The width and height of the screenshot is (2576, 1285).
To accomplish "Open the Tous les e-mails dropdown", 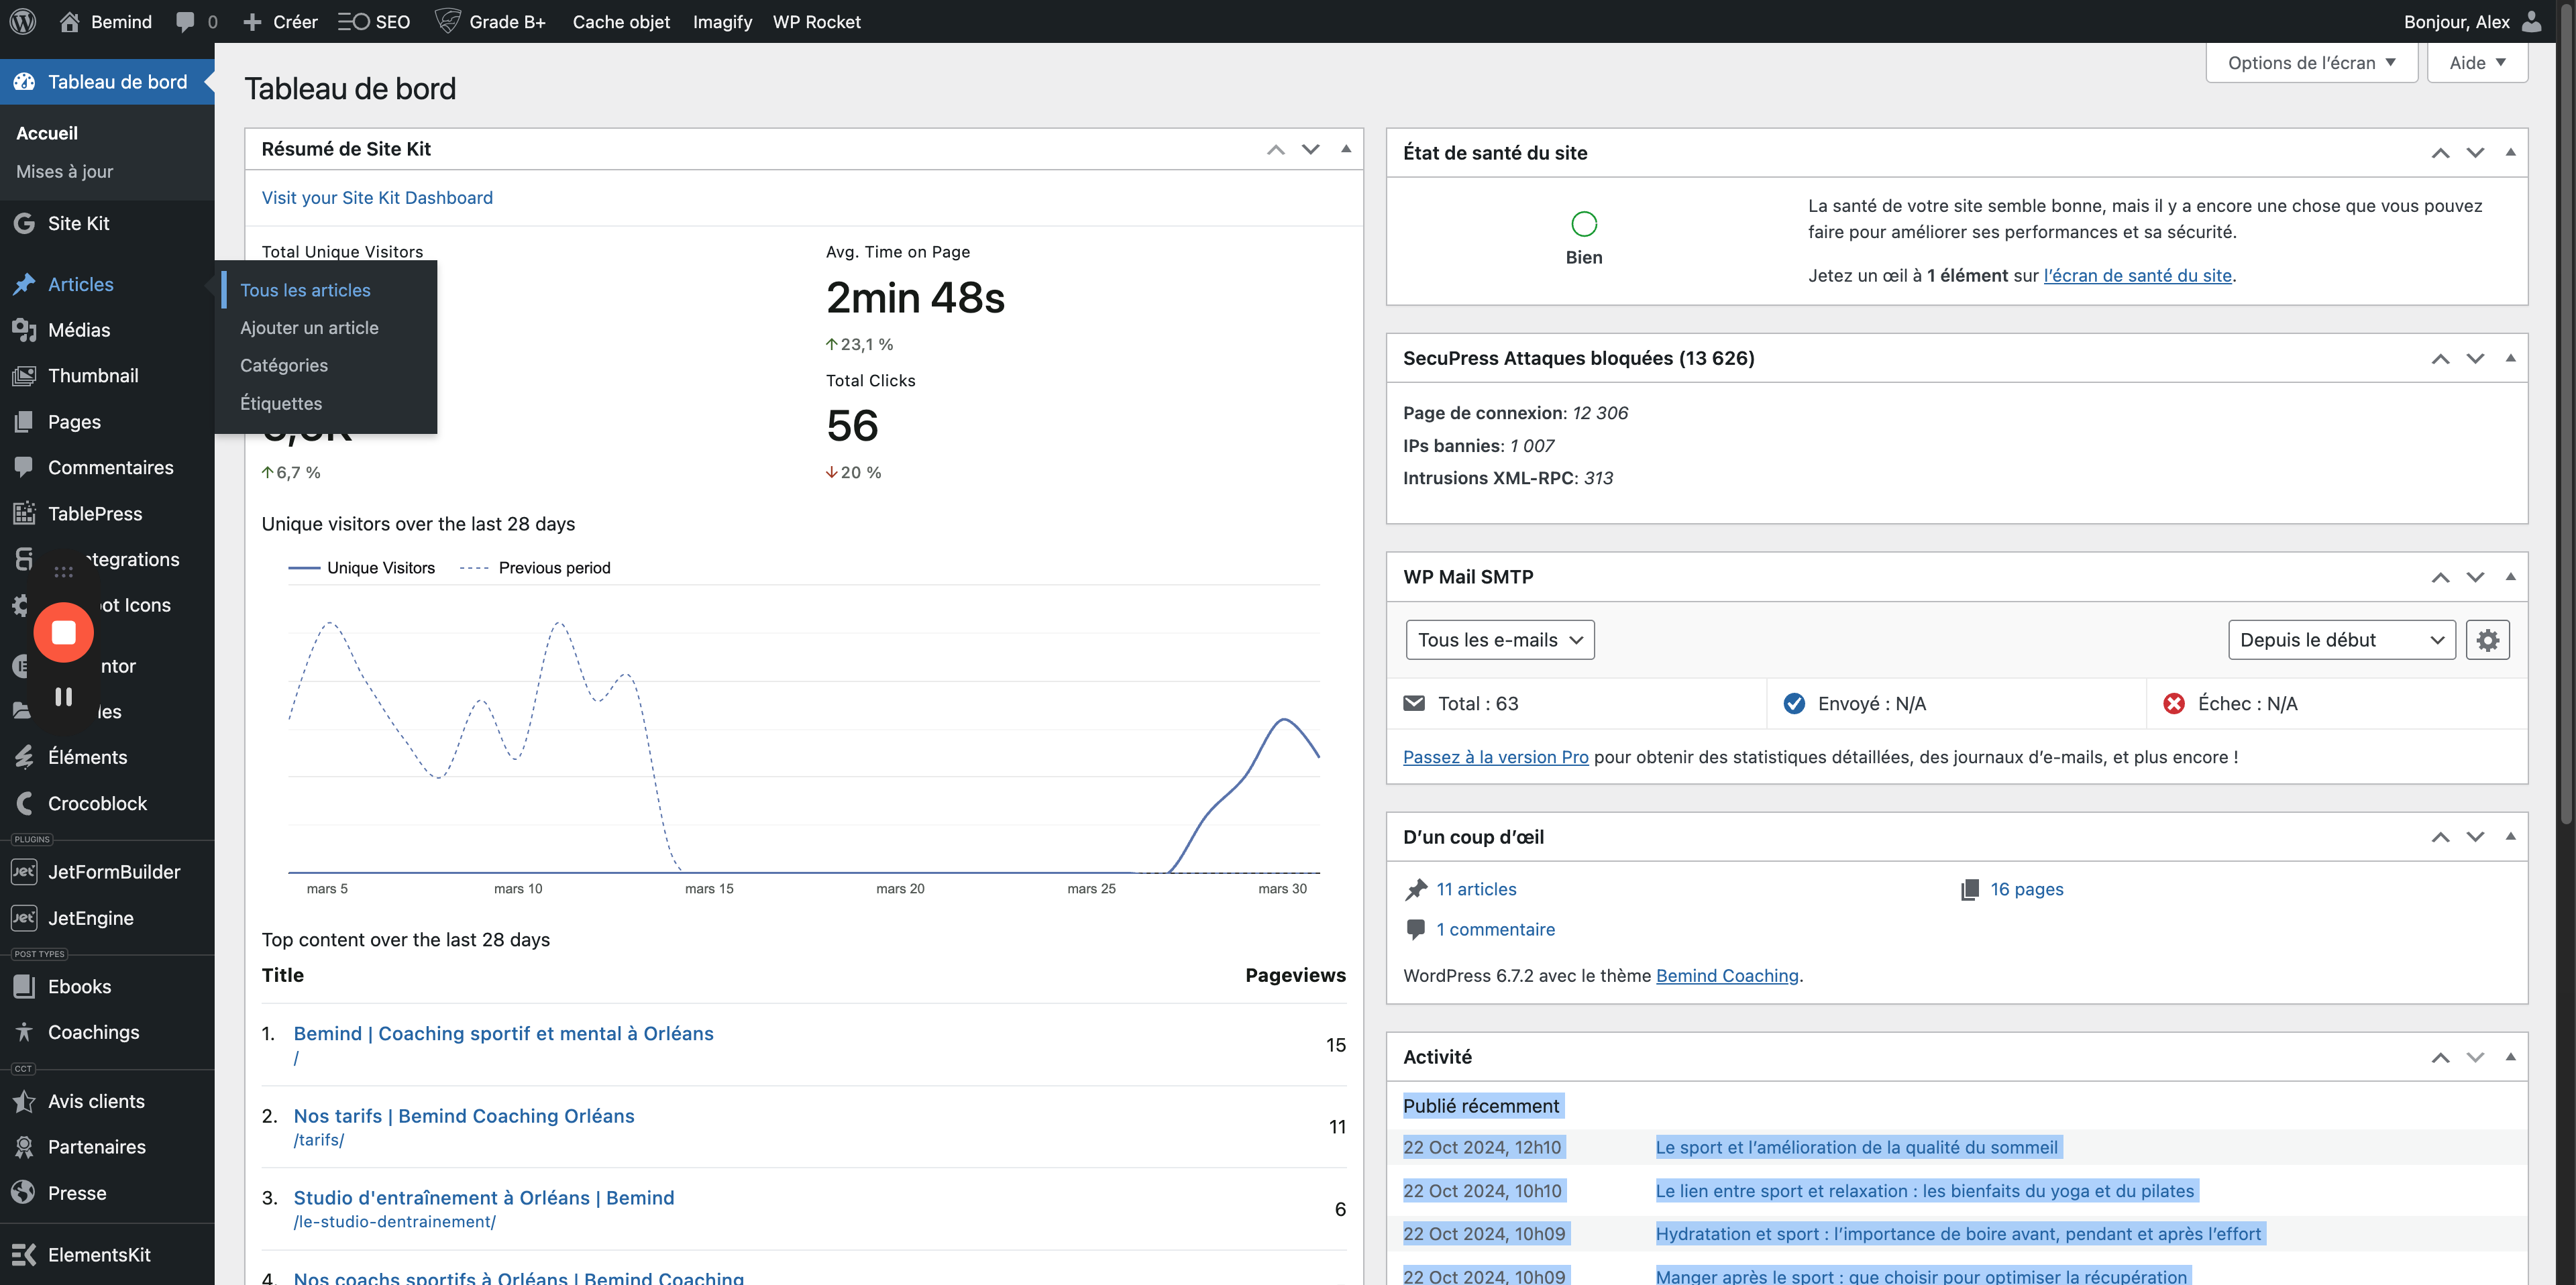I will tap(1500, 640).
